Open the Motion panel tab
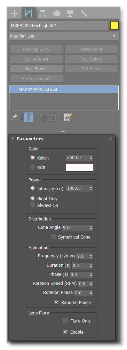The height and width of the screenshot is (350, 127). (56, 14)
